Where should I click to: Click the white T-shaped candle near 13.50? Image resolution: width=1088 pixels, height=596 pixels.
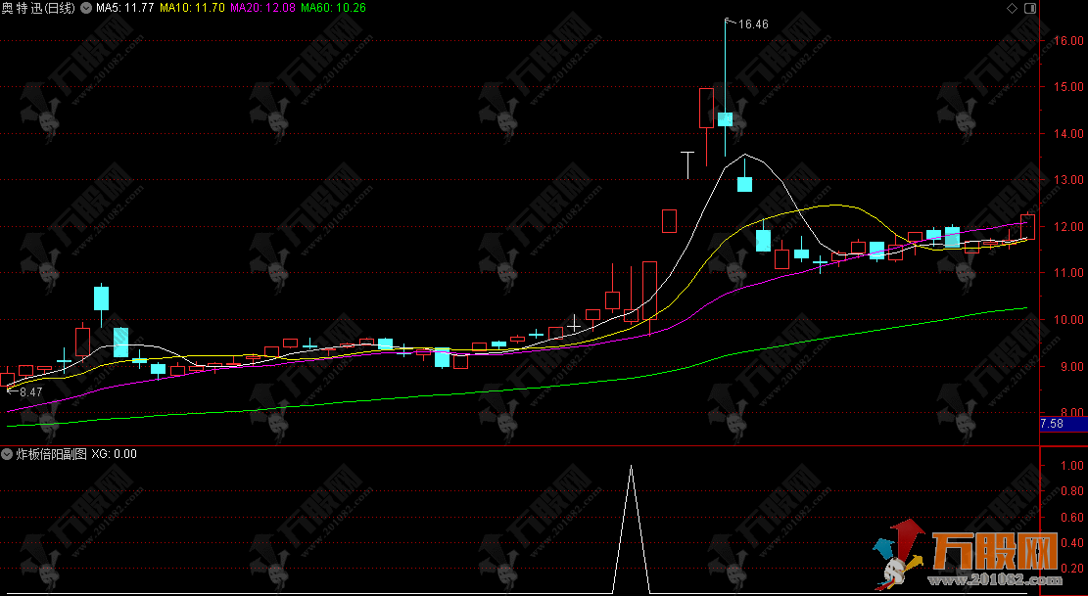point(687,165)
